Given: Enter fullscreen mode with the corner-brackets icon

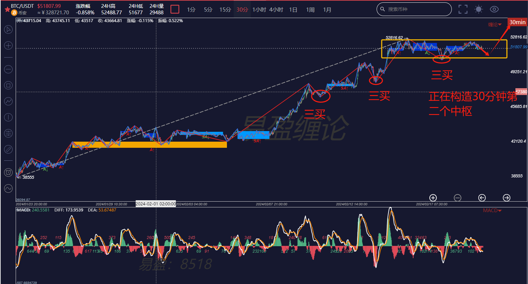Looking at the screenshot, I should [x=463, y=9].
